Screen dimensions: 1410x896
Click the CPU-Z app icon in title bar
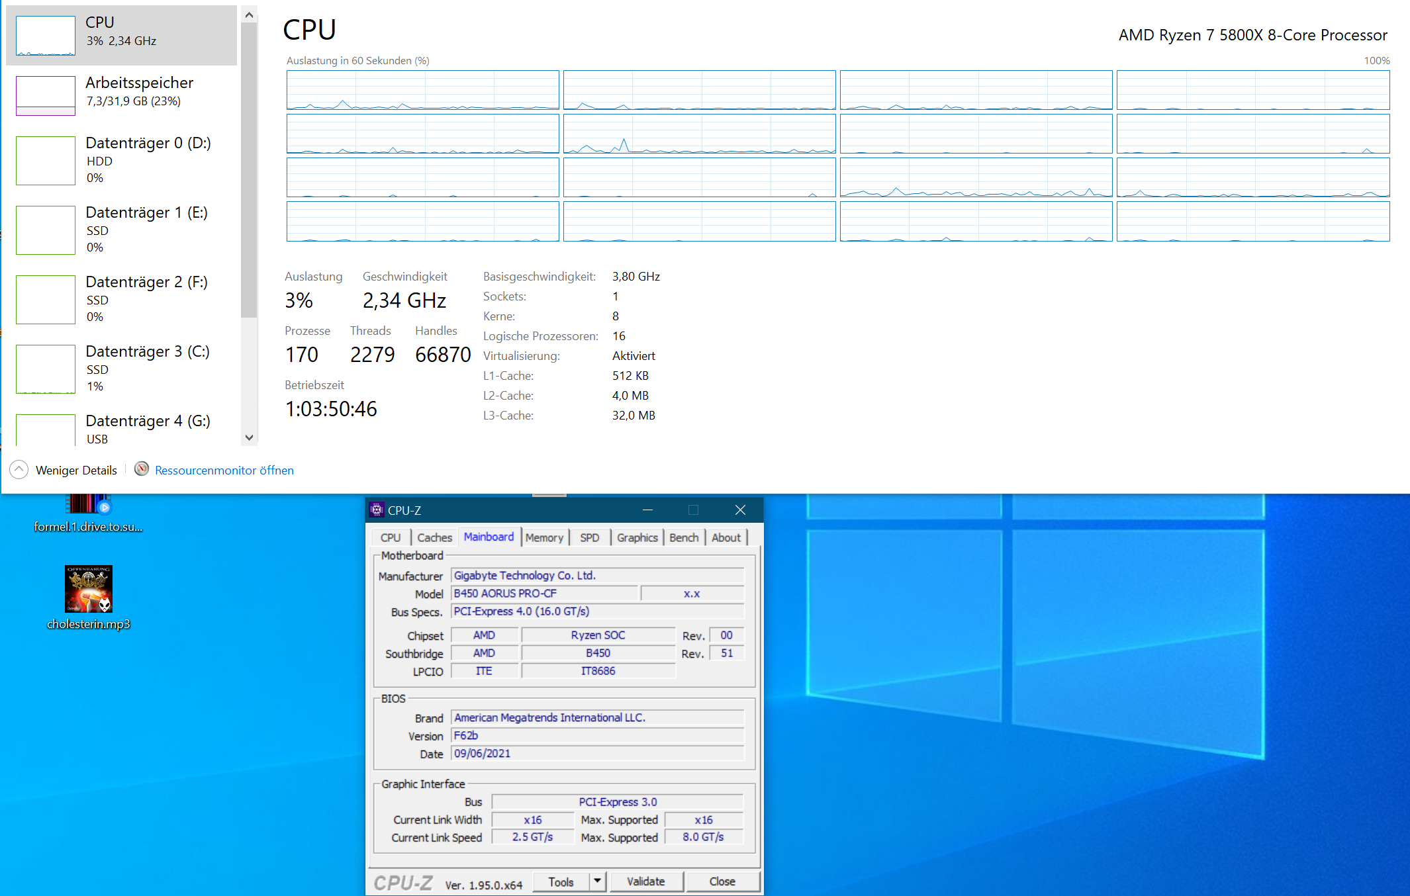pyautogui.click(x=377, y=510)
